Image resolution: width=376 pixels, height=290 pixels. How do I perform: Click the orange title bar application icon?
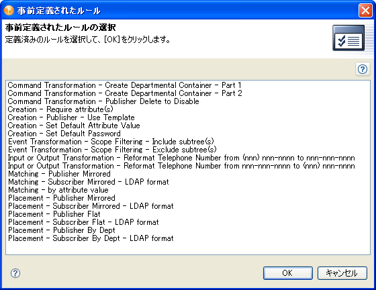9,10
